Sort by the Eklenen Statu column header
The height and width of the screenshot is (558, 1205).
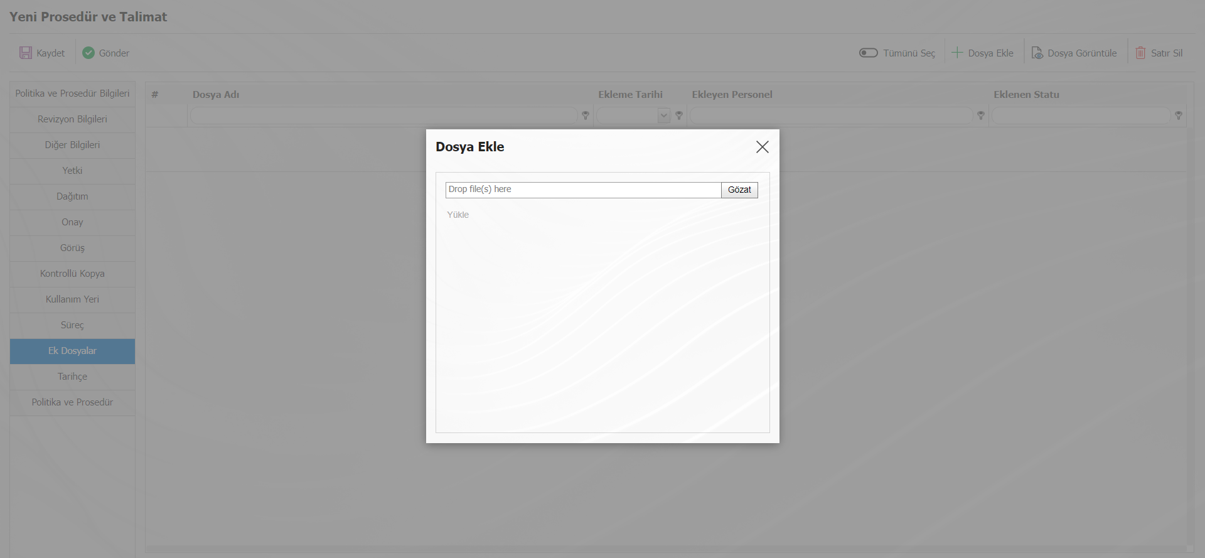coord(1026,95)
